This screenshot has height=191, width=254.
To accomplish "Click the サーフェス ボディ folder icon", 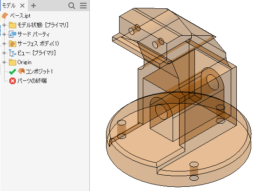I will click(13, 44).
